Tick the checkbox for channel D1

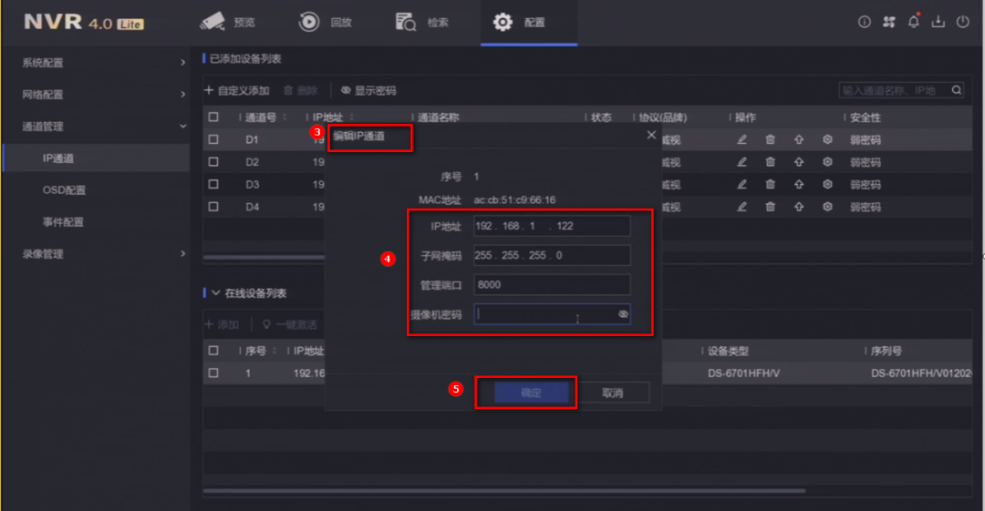(213, 139)
